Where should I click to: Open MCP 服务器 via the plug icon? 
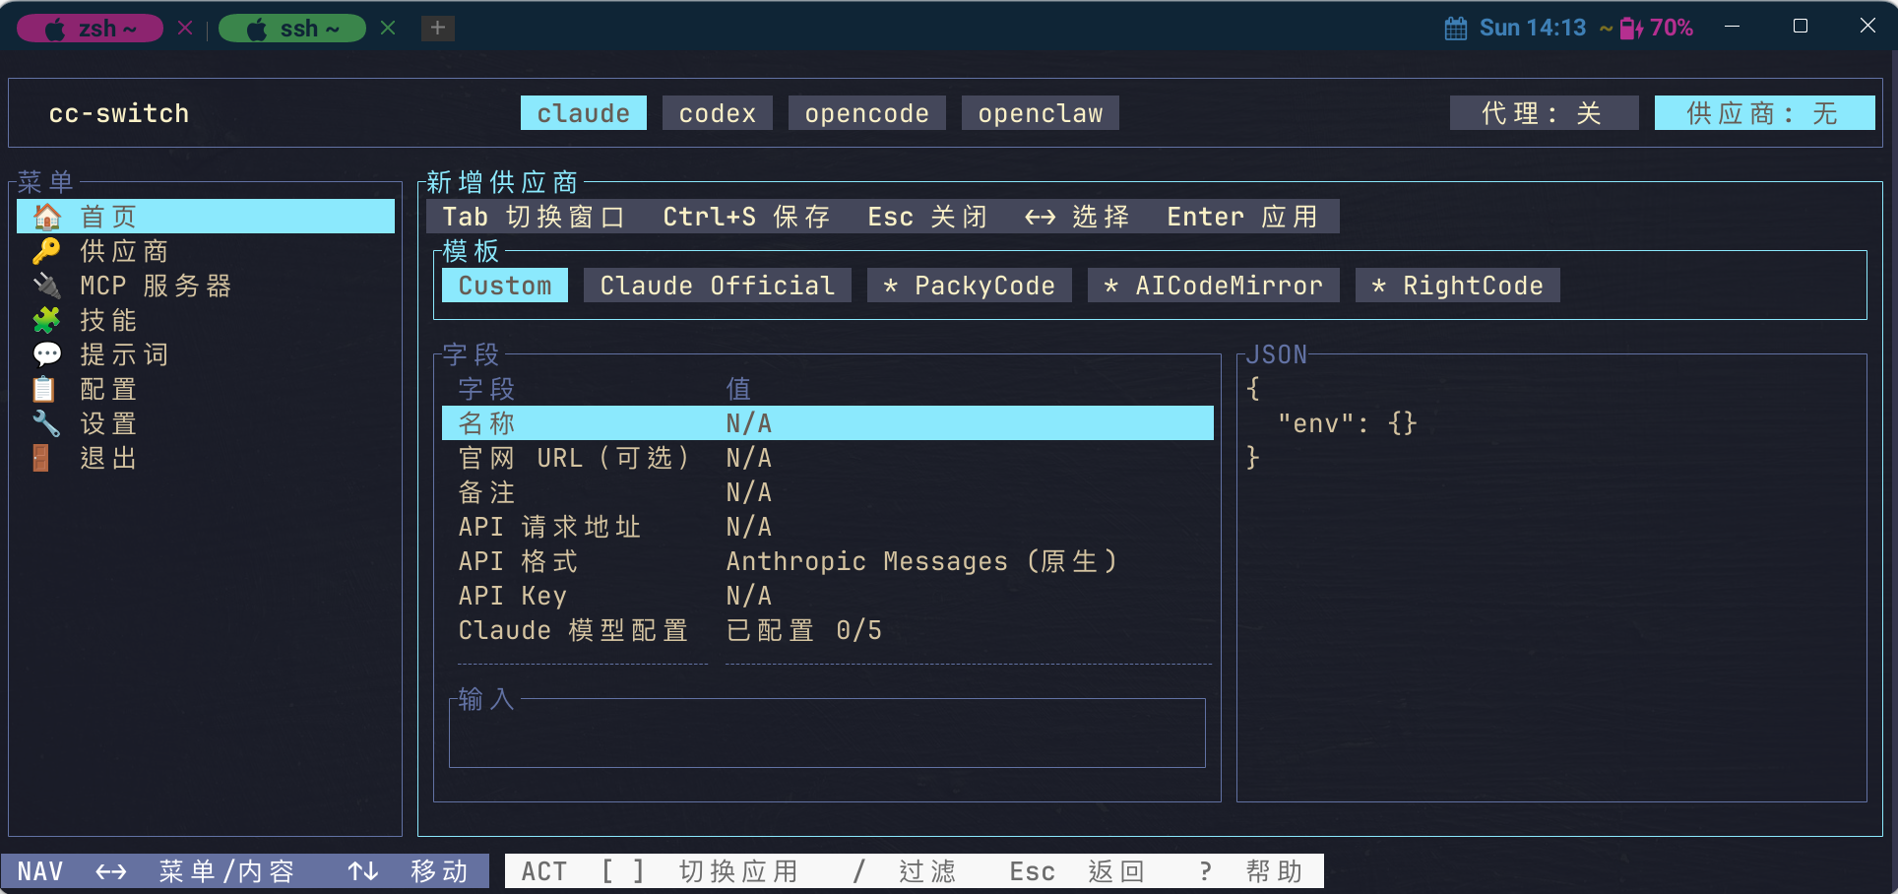click(x=45, y=285)
